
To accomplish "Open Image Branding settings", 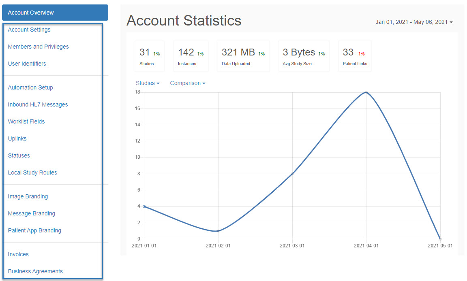I will [28, 196].
